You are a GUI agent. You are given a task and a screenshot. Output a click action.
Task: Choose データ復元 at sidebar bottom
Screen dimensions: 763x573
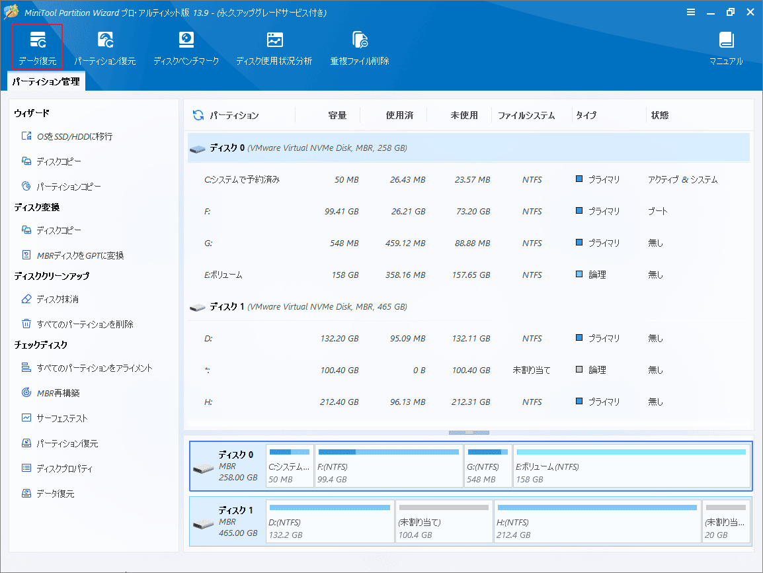point(48,494)
